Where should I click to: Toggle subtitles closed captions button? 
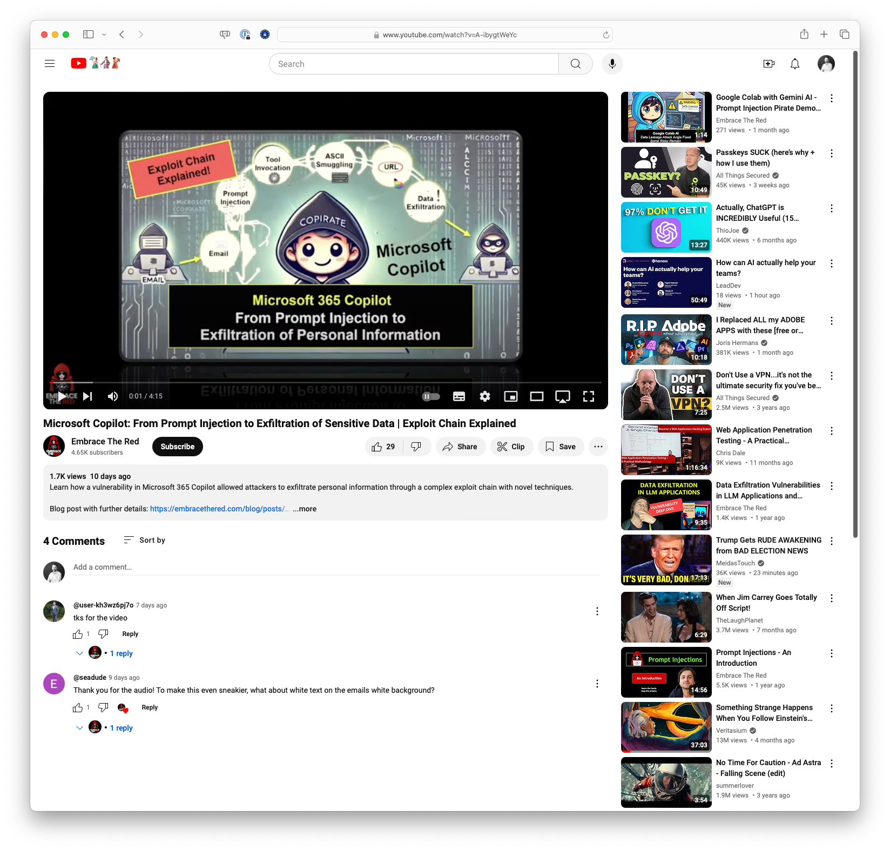point(459,396)
